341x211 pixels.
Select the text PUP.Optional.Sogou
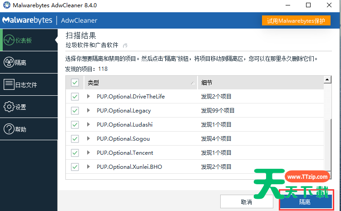[x=123, y=139]
